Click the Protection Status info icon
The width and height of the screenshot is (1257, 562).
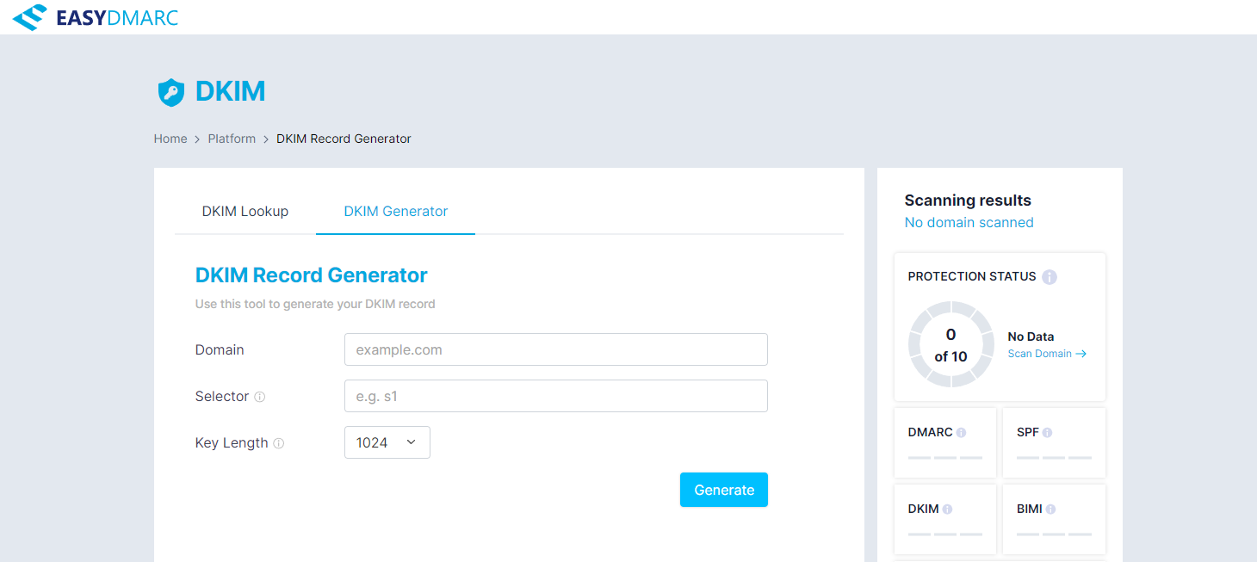click(1049, 277)
